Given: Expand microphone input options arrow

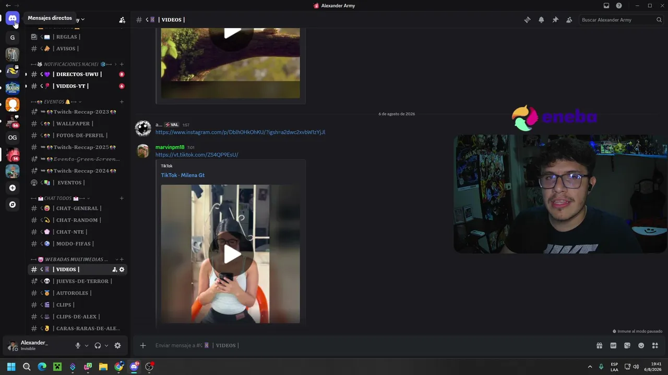Looking at the screenshot, I should click(87, 345).
